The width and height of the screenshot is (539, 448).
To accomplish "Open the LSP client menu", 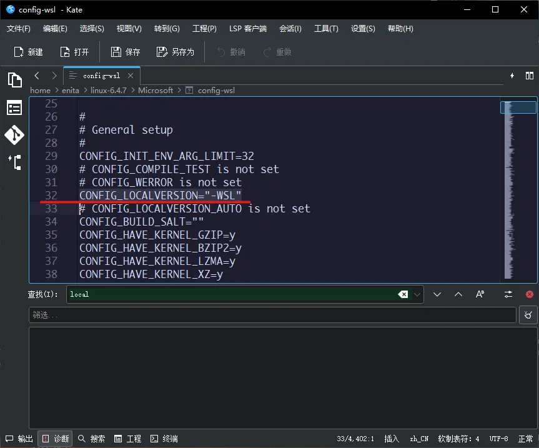I will pyautogui.click(x=247, y=29).
